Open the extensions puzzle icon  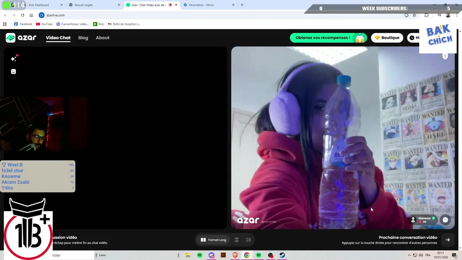click(x=427, y=15)
